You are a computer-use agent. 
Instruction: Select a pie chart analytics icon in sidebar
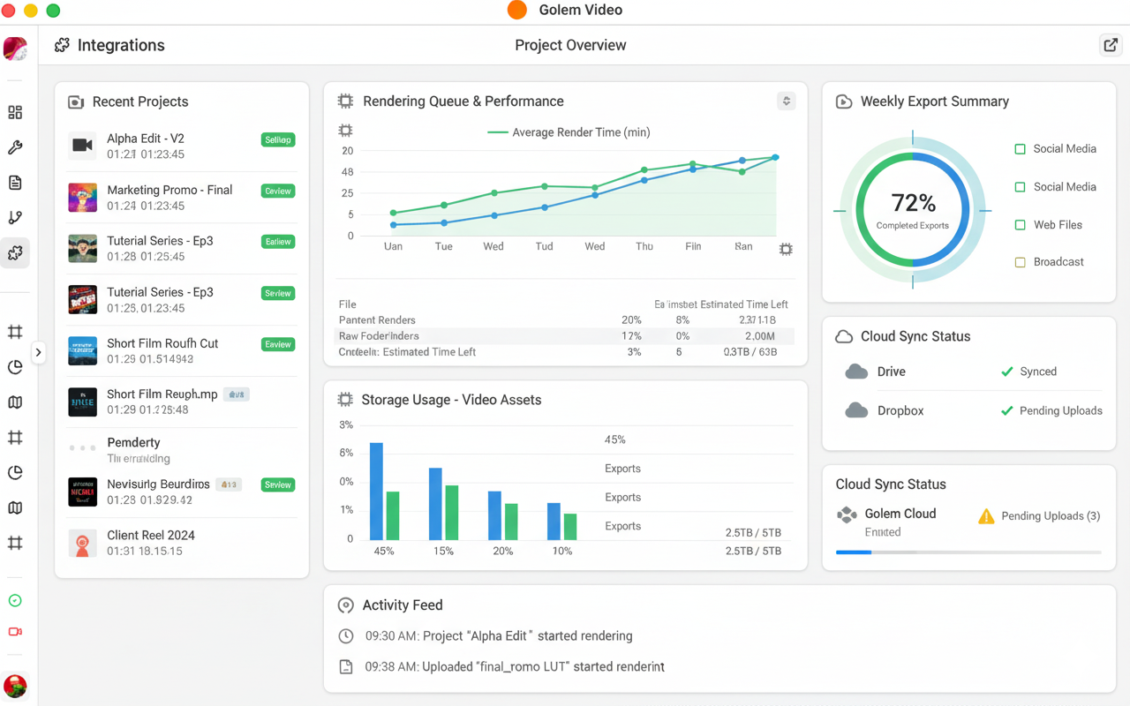pos(15,367)
